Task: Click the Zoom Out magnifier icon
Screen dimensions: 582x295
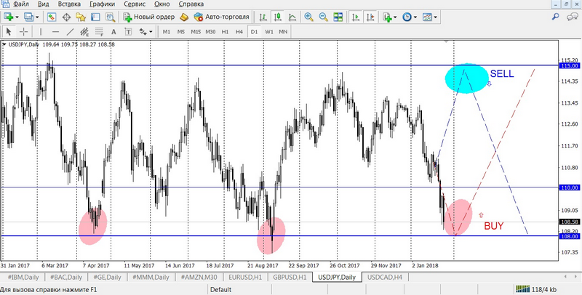Action: [x=323, y=17]
